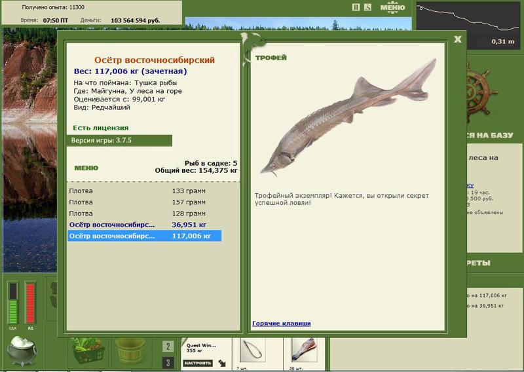
Task: Select the first Плотва 133 грамм entry
Action: [x=144, y=191]
